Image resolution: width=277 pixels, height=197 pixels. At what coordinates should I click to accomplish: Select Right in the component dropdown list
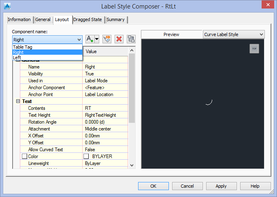pyautogui.click(x=47, y=52)
